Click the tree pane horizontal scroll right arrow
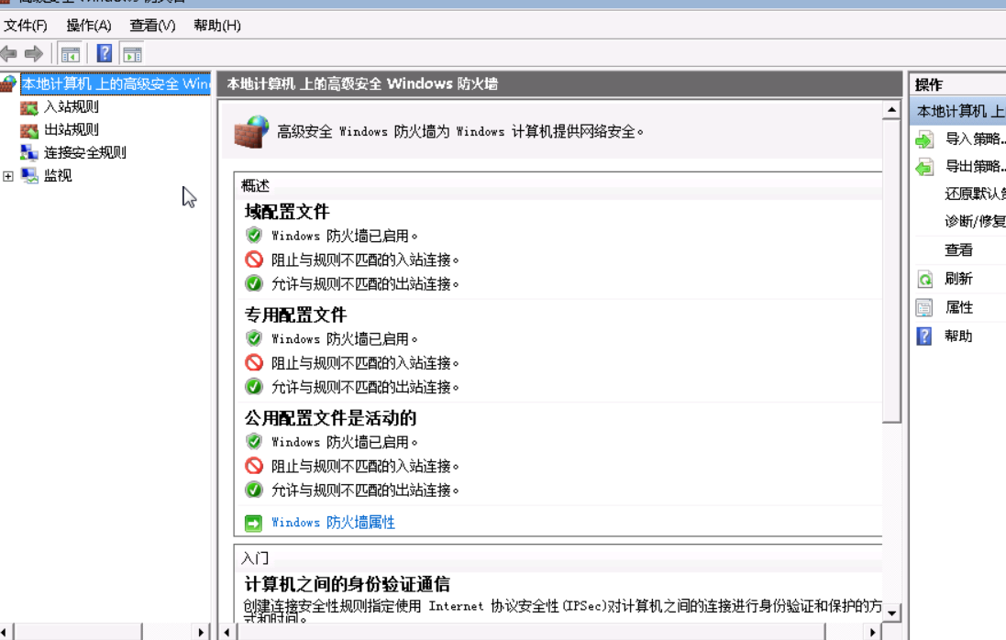 (202, 633)
